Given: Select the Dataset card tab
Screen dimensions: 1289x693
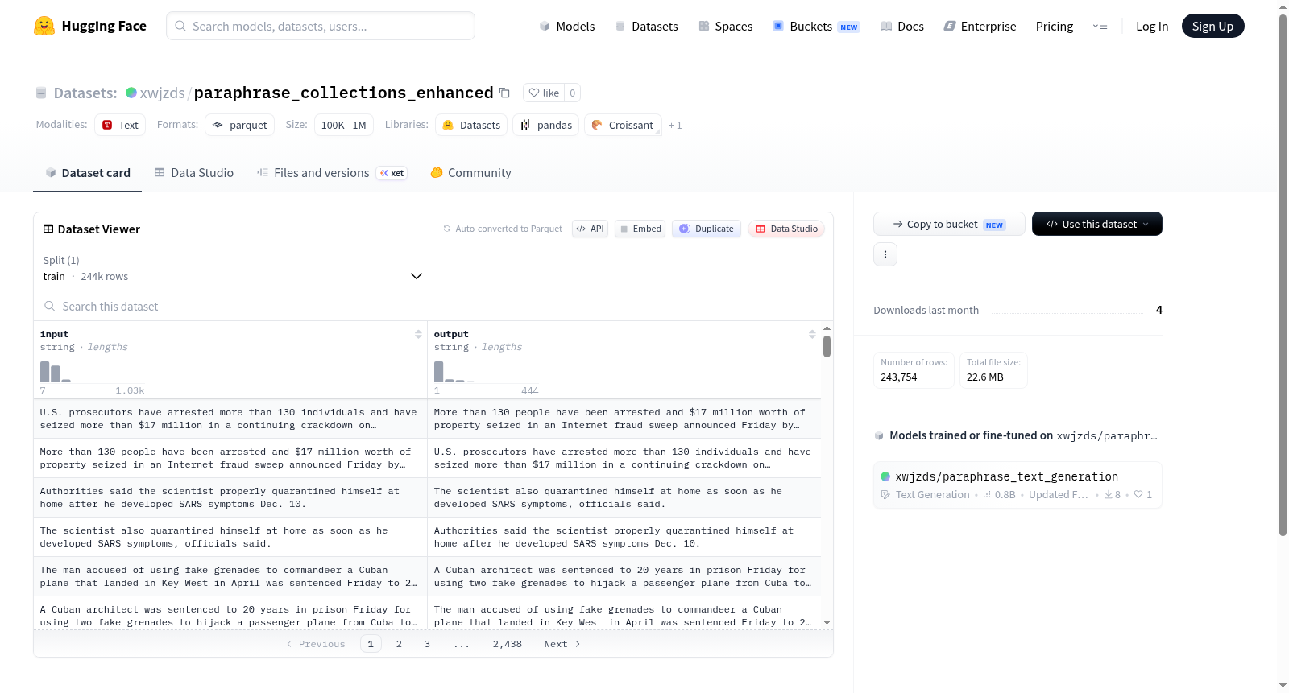Looking at the screenshot, I should pos(88,172).
